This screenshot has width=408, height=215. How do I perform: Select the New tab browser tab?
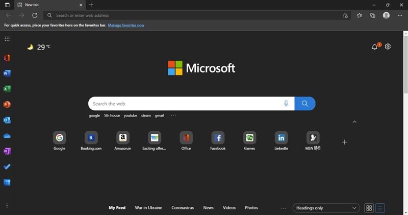point(50,5)
